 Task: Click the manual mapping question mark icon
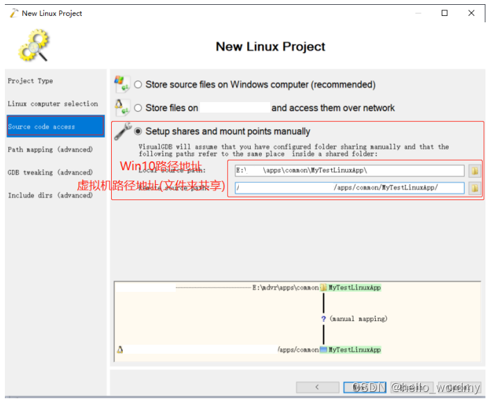click(x=324, y=319)
